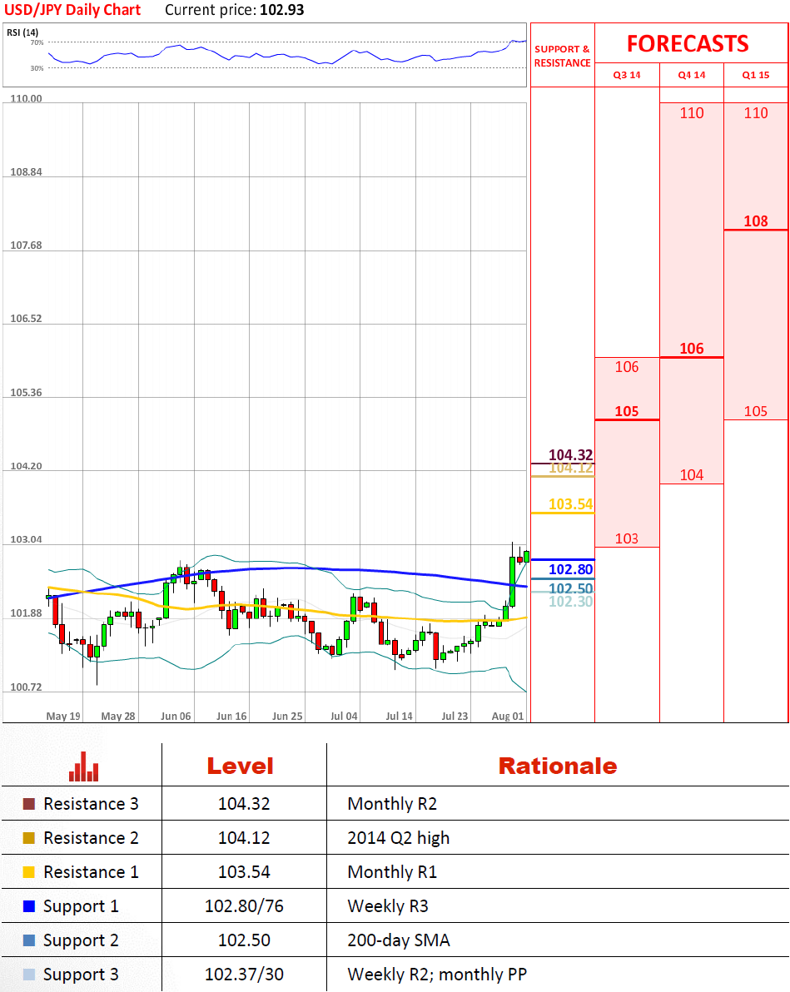This screenshot has height=992, width=790.
Task: Click the 102.50 cell in Level column
Action: [x=244, y=940]
